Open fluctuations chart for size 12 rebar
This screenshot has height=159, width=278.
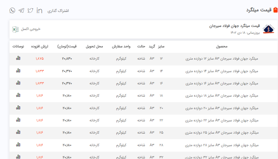[18, 58]
